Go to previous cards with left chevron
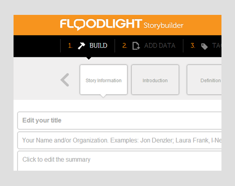 point(65,80)
